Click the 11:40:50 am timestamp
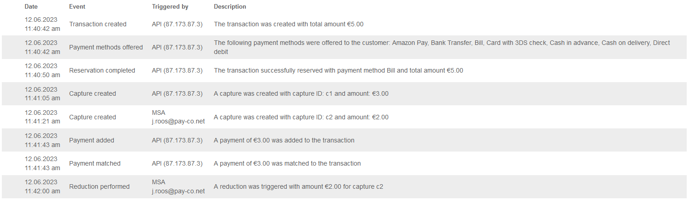 click(x=42, y=75)
